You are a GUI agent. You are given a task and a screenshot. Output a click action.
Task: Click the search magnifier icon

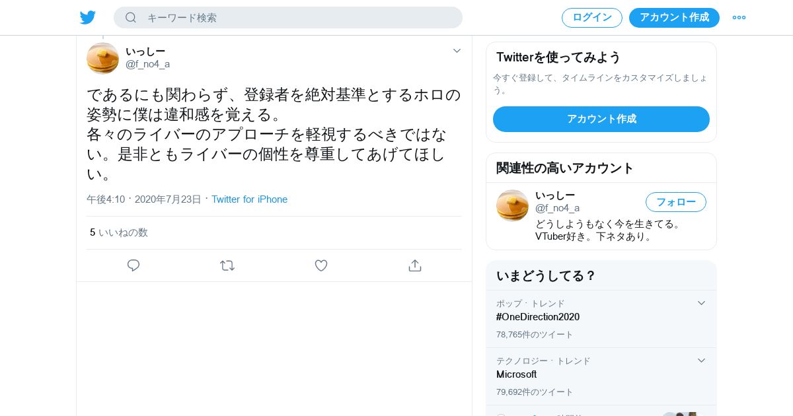pyautogui.click(x=131, y=18)
